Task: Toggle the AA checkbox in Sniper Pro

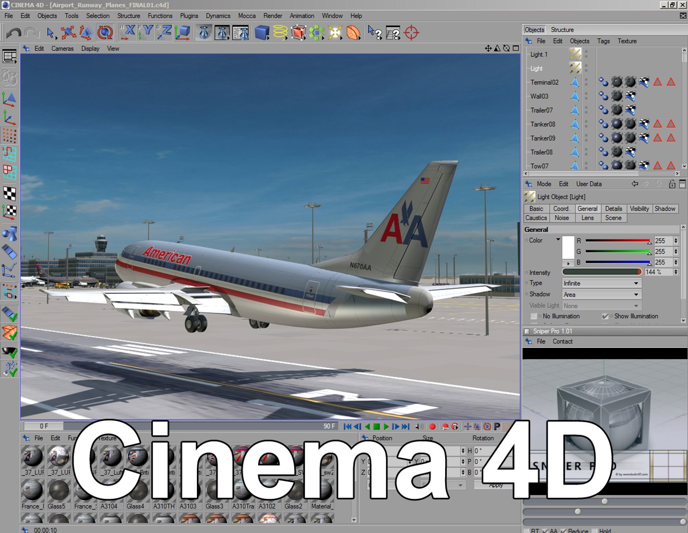Action: pos(545,531)
